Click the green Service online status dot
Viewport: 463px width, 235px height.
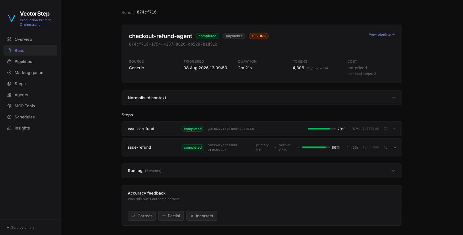click(8, 228)
